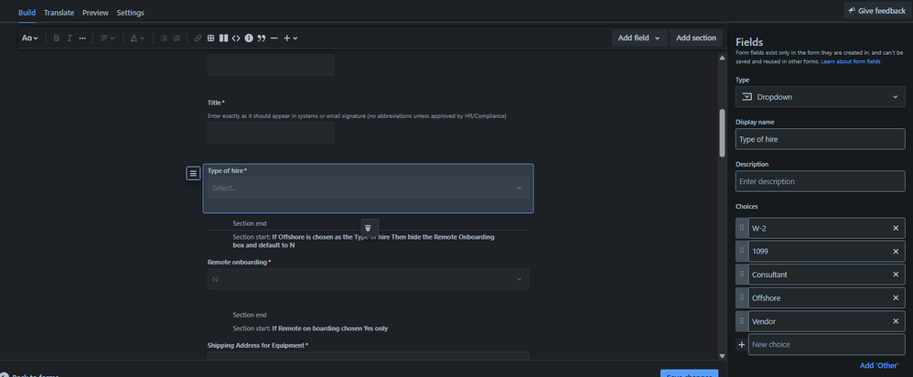Image resolution: width=913 pixels, height=377 pixels.
Task: Insert a bullet list
Action: pyautogui.click(x=164, y=38)
